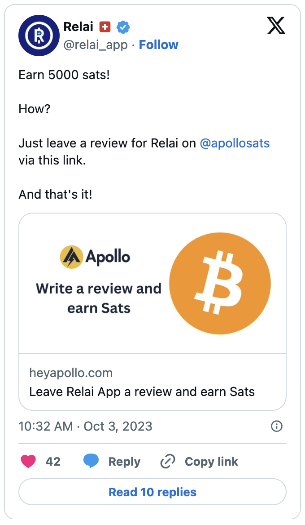The height and width of the screenshot is (525, 305).
Task: Like the post via the heart icon
Action: [28, 461]
